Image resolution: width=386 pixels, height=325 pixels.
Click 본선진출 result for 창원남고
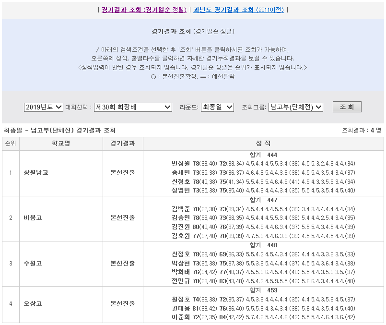[123, 172]
